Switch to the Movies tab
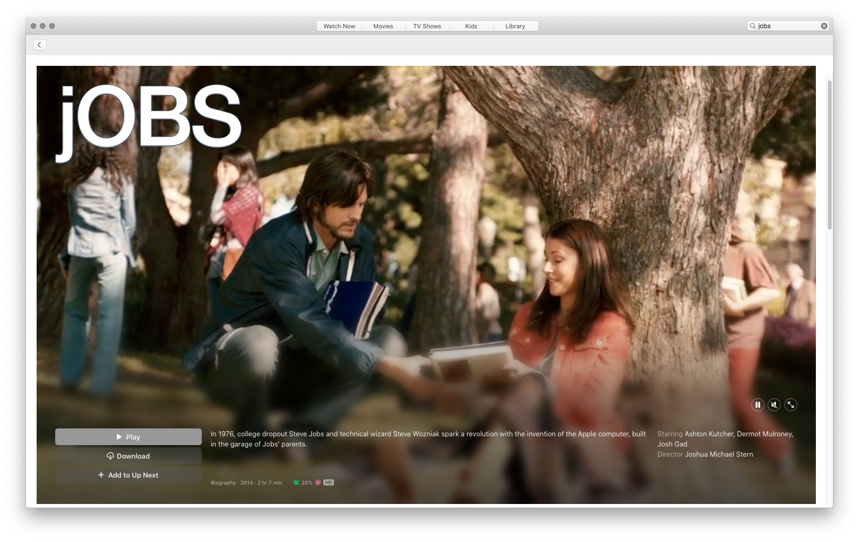The image size is (859, 542). click(383, 26)
